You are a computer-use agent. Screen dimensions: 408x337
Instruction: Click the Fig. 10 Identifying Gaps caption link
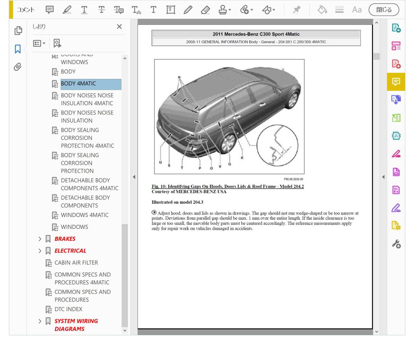(x=228, y=186)
